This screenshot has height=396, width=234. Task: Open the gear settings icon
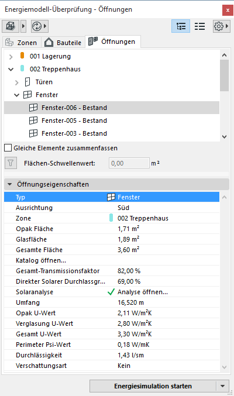(219, 26)
